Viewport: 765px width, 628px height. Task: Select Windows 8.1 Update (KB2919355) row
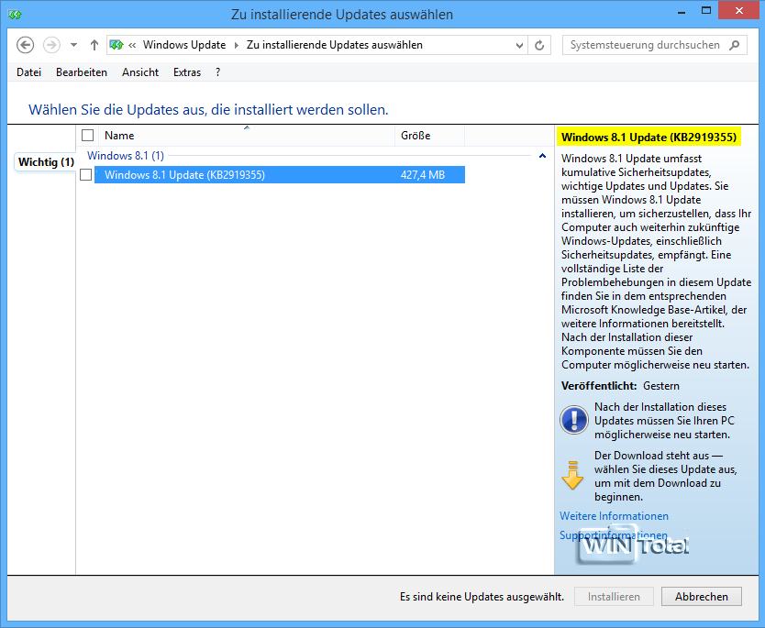(x=280, y=174)
